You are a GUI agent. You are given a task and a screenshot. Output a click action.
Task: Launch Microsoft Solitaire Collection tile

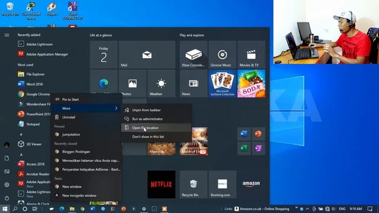(x=223, y=83)
